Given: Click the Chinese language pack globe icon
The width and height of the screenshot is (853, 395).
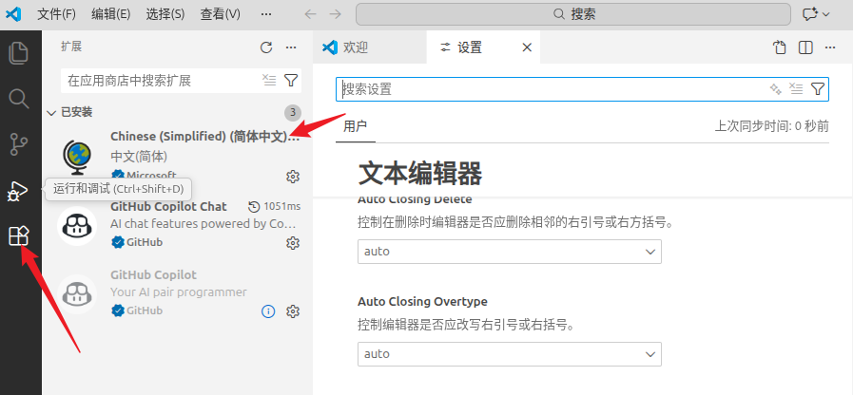Looking at the screenshot, I should pyautogui.click(x=77, y=158).
